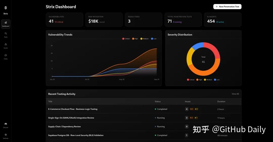Open Tests via magnifier icon
The image size is (273, 142).
(6, 33)
